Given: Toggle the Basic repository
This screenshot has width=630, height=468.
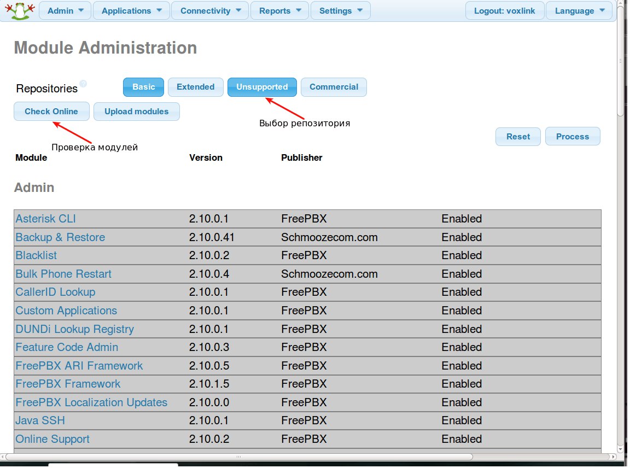Looking at the screenshot, I should 143,87.
